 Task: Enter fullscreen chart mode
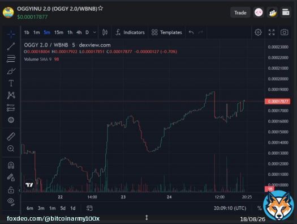point(272,32)
